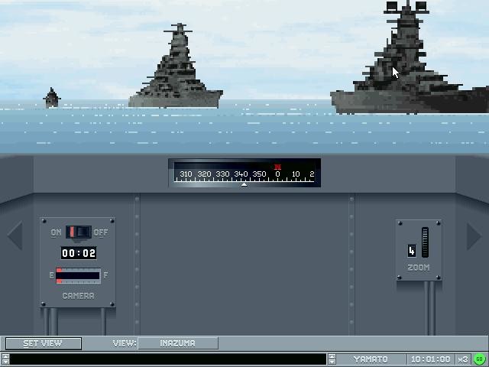The height and width of the screenshot is (367, 489).
Task: Click the camera timer reading 00:02
Action: [79, 253]
